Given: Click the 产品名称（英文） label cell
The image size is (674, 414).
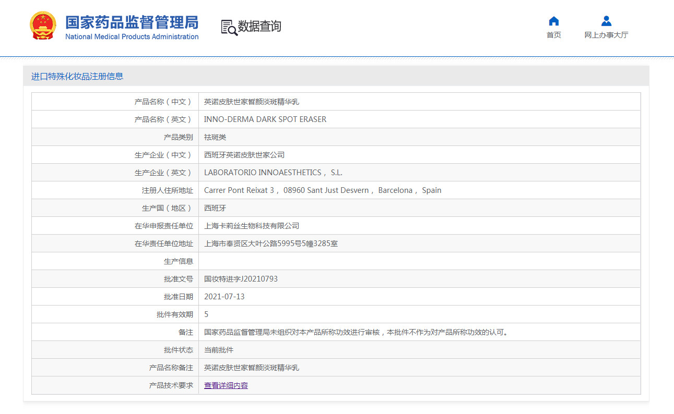Looking at the screenshot, I should pyautogui.click(x=115, y=119).
